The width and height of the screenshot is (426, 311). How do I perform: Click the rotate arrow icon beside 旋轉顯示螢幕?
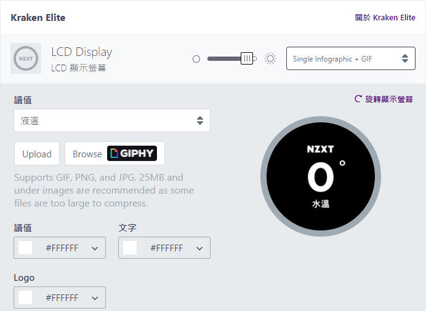click(358, 99)
